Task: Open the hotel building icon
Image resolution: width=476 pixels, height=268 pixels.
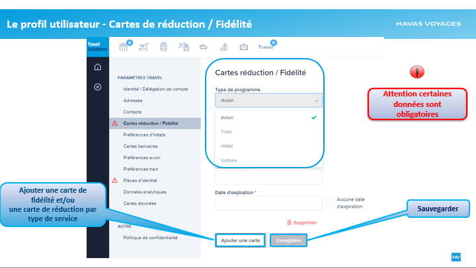Action: (x=223, y=47)
